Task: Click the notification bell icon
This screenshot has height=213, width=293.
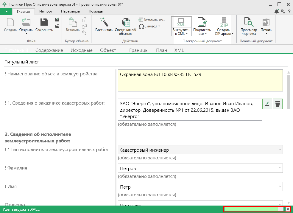Action: coord(277,11)
